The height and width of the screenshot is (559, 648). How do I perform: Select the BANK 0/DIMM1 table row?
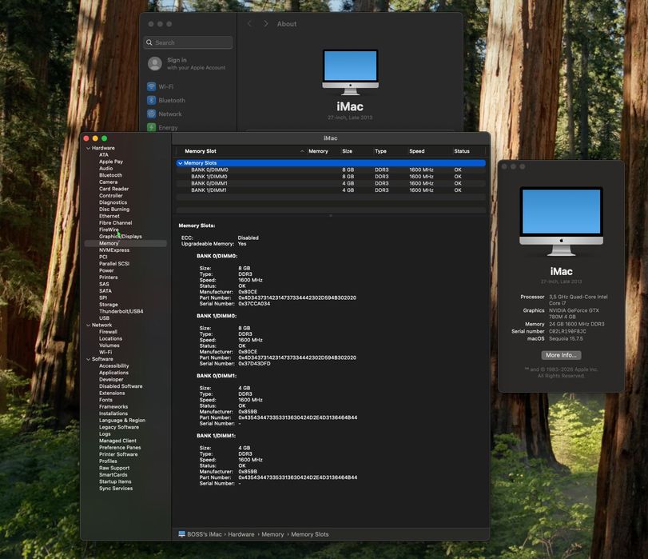[x=331, y=183]
